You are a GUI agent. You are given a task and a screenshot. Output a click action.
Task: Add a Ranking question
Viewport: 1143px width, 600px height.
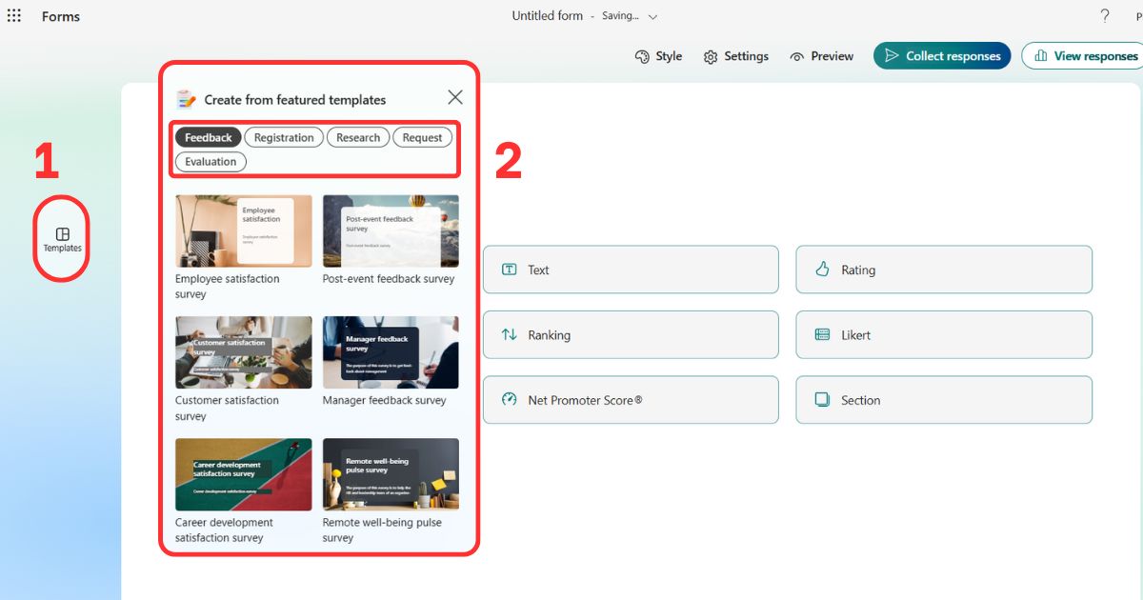[x=631, y=334]
